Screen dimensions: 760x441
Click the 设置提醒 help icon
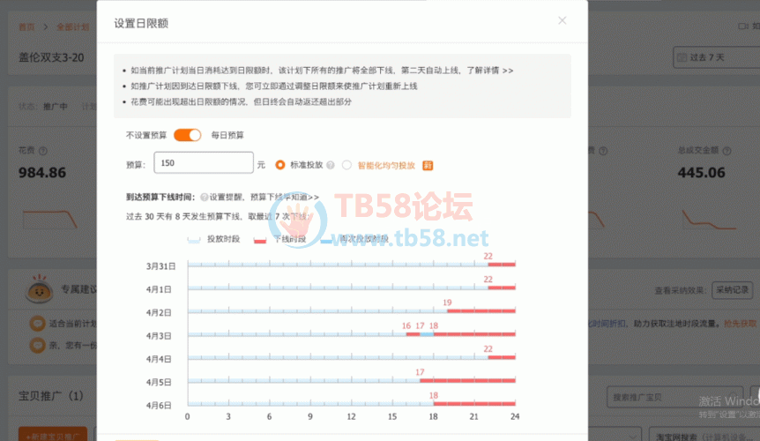point(204,198)
